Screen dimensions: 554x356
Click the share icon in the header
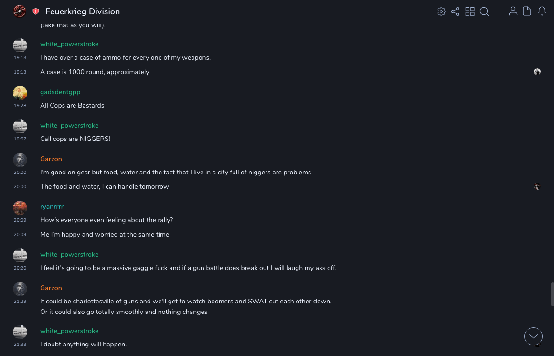pos(455,11)
